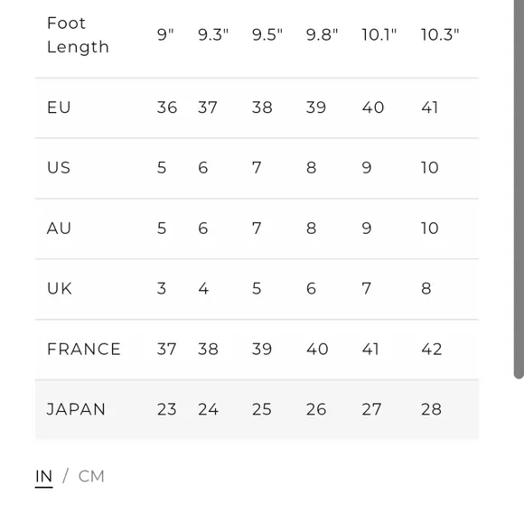Click EU size 39 cell
This screenshot has height=523, width=524.
(x=316, y=107)
